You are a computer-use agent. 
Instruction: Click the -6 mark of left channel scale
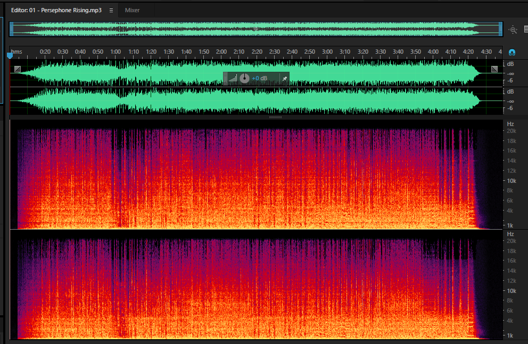coord(510,80)
